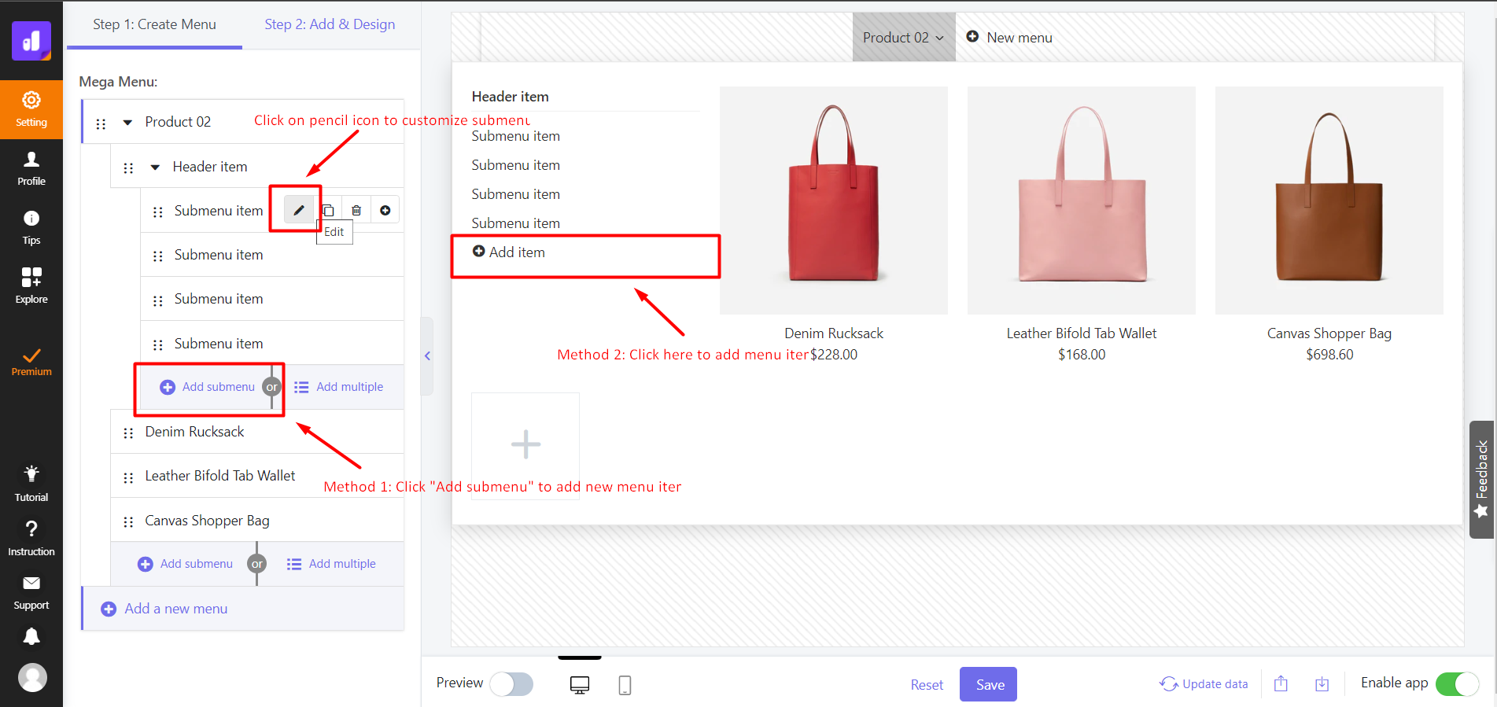Click the duplicate icon on Submenu item
The height and width of the screenshot is (707, 1497).
pos(329,211)
